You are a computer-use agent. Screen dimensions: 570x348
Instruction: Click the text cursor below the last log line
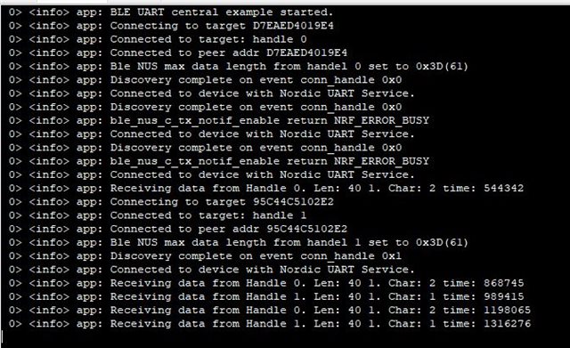[2, 336]
